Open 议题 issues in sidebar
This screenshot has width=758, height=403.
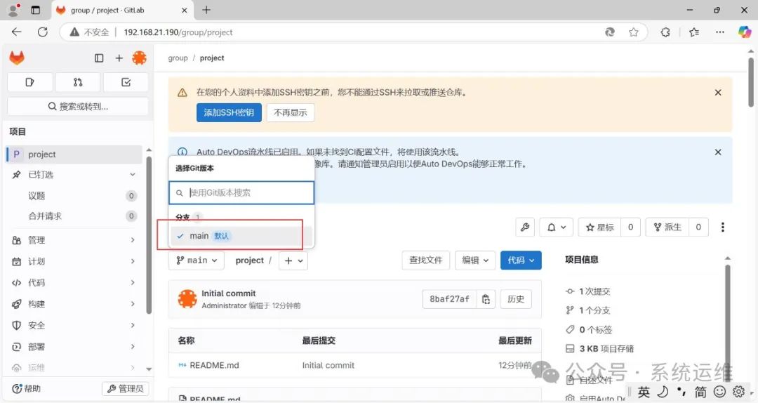click(74, 195)
